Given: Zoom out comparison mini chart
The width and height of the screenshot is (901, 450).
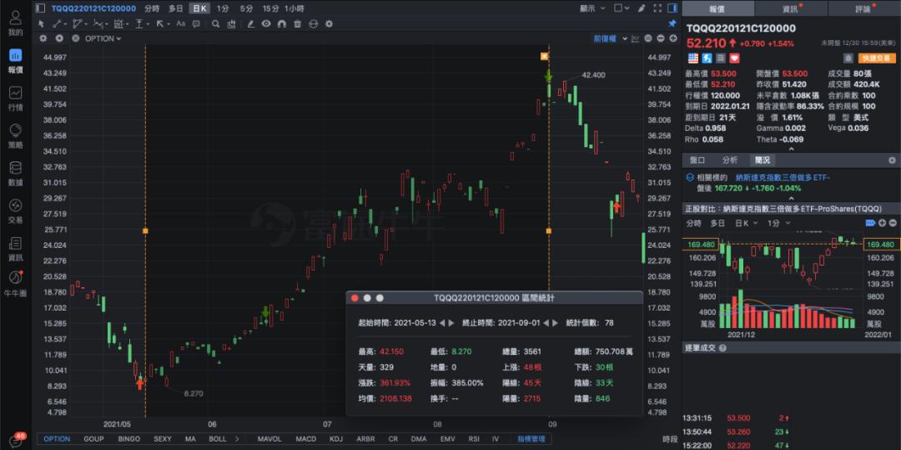Looking at the screenshot, I should (893, 223).
